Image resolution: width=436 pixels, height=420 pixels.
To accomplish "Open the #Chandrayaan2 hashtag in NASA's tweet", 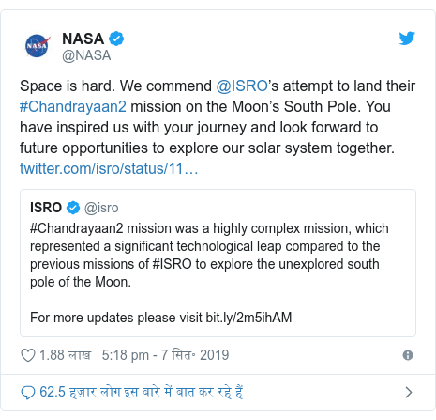I will (x=73, y=106).
